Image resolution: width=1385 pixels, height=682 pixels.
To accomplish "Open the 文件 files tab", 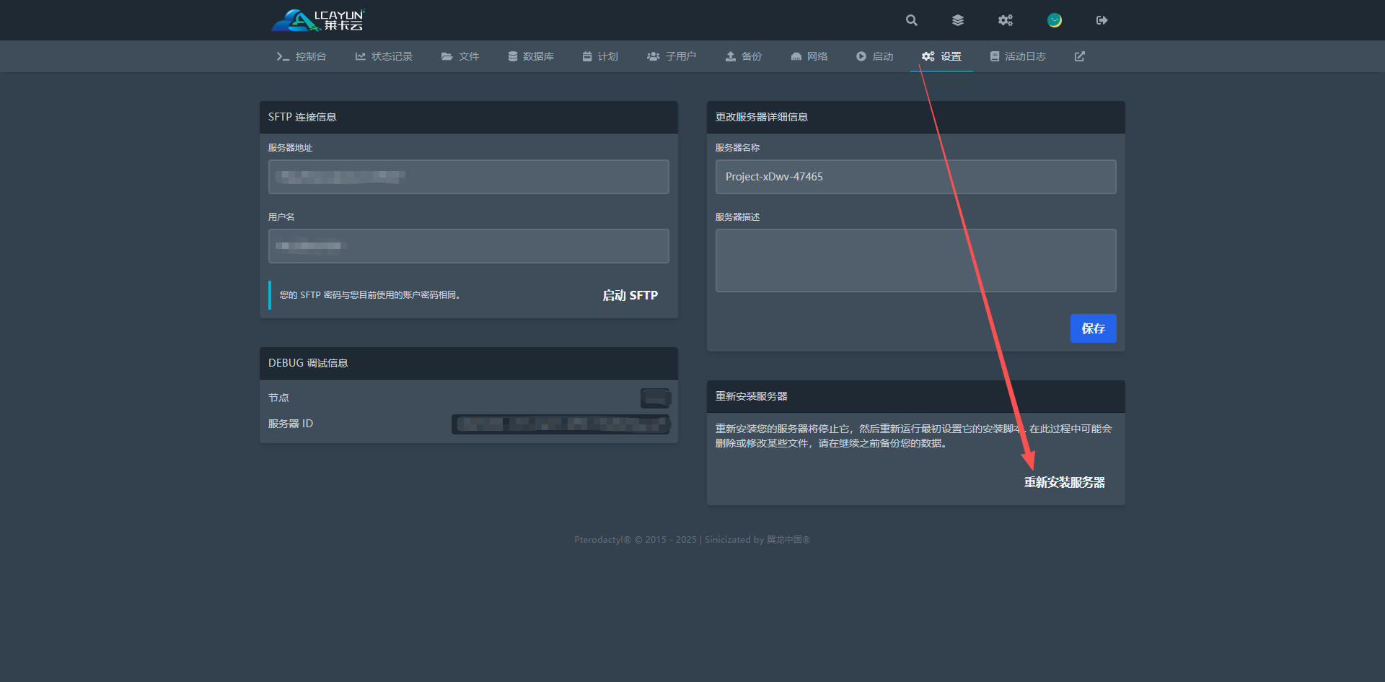I will (460, 56).
